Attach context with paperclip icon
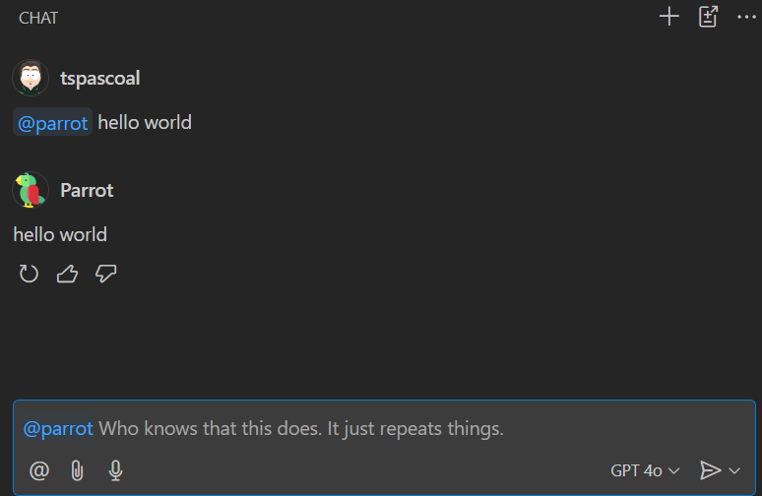 [x=77, y=470]
